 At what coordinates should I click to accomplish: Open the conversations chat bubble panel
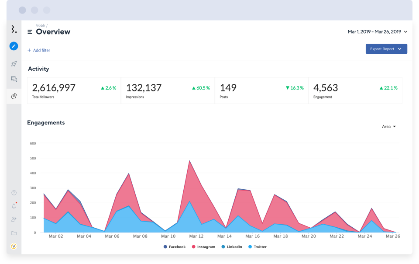click(x=14, y=79)
